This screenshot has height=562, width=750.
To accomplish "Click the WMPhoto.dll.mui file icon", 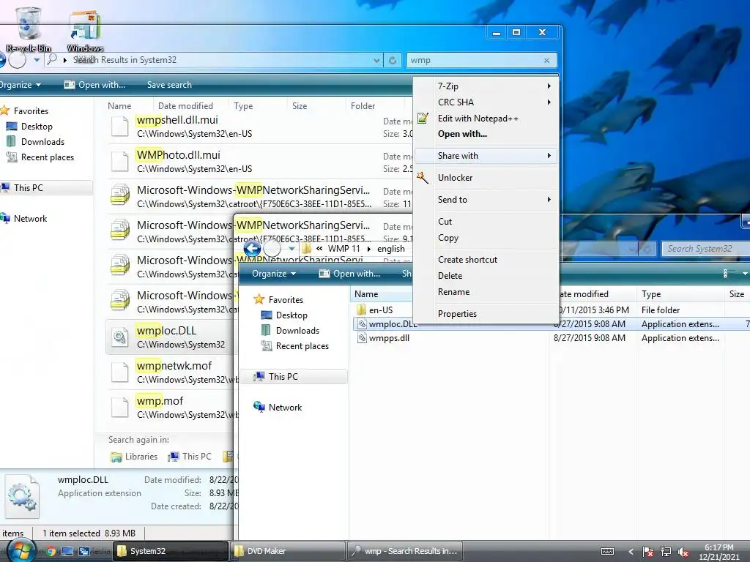I will [119, 162].
